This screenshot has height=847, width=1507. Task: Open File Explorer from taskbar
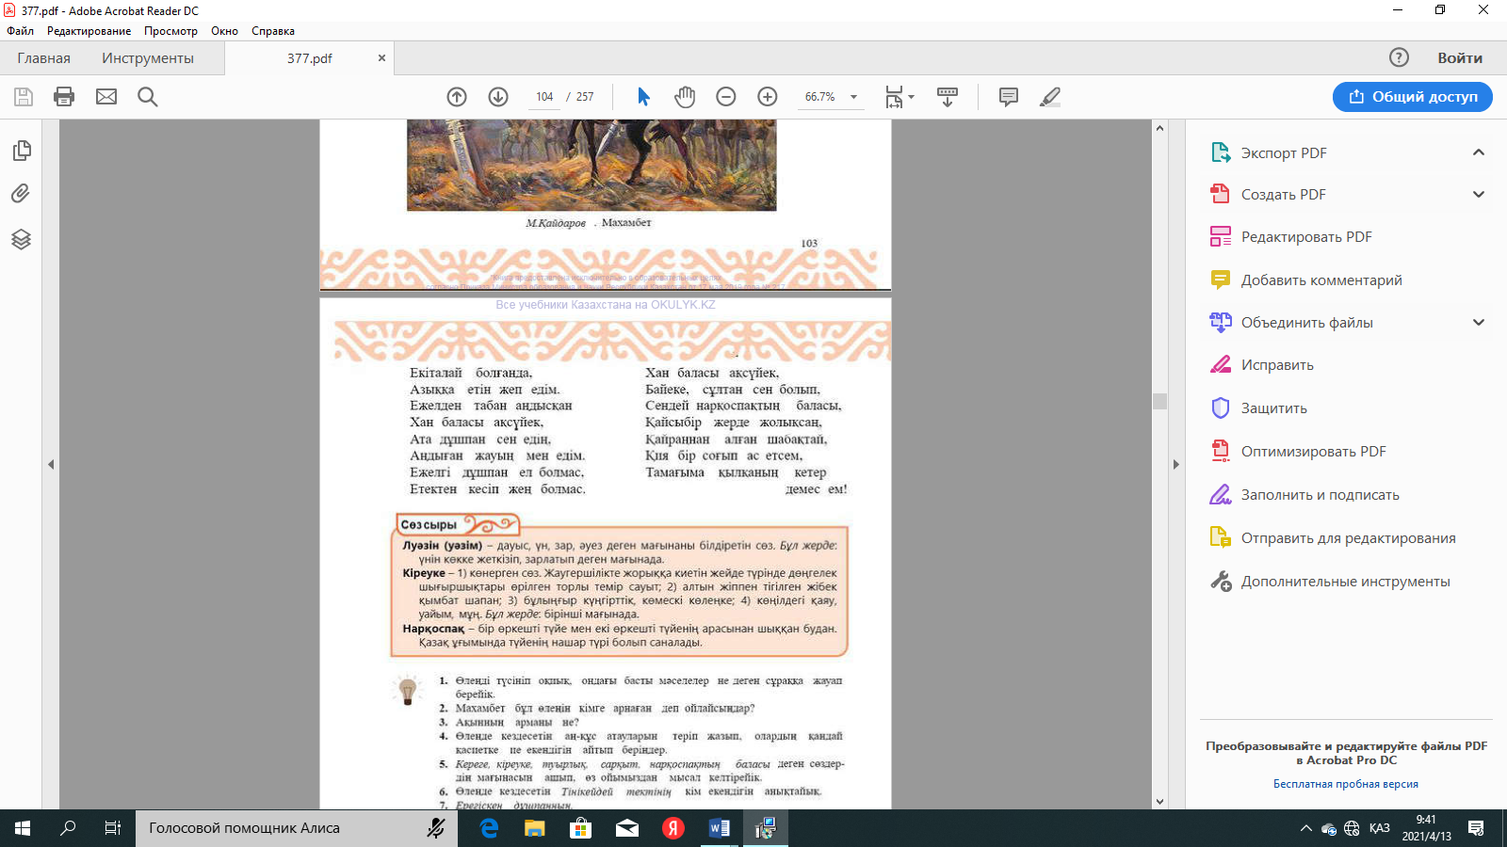click(x=535, y=828)
